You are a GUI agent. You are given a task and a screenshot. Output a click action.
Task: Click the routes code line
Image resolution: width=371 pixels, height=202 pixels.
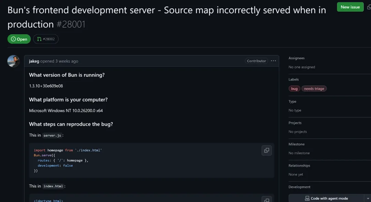pyautogui.click(x=63, y=161)
